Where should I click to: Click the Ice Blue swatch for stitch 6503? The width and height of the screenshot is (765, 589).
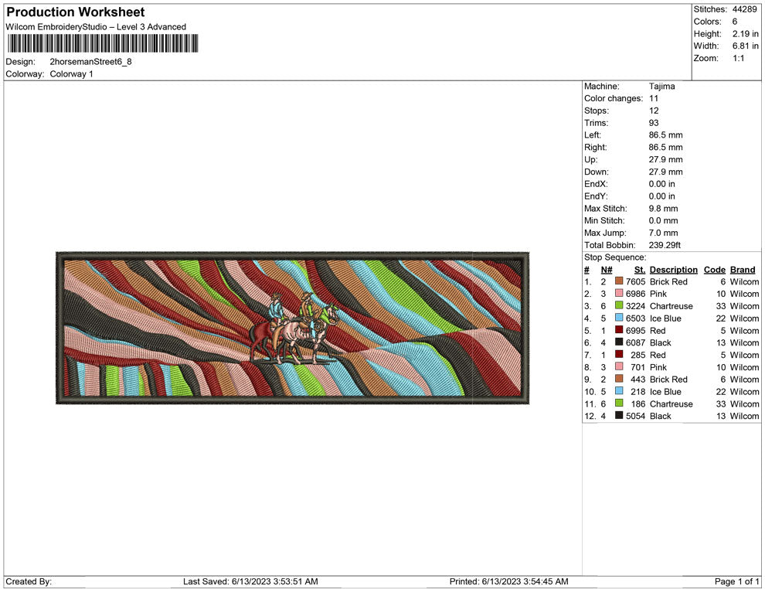click(x=619, y=318)
